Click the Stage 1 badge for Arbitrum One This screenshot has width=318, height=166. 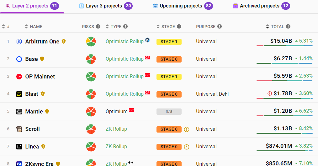[169, 42]
